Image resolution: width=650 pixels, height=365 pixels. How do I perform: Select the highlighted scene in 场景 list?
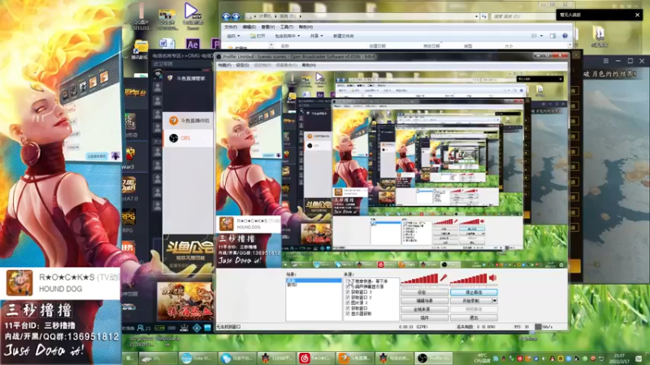(x=314, y=281)
